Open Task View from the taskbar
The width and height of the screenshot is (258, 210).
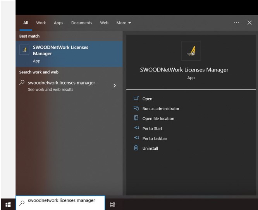(x=112, y=204)
